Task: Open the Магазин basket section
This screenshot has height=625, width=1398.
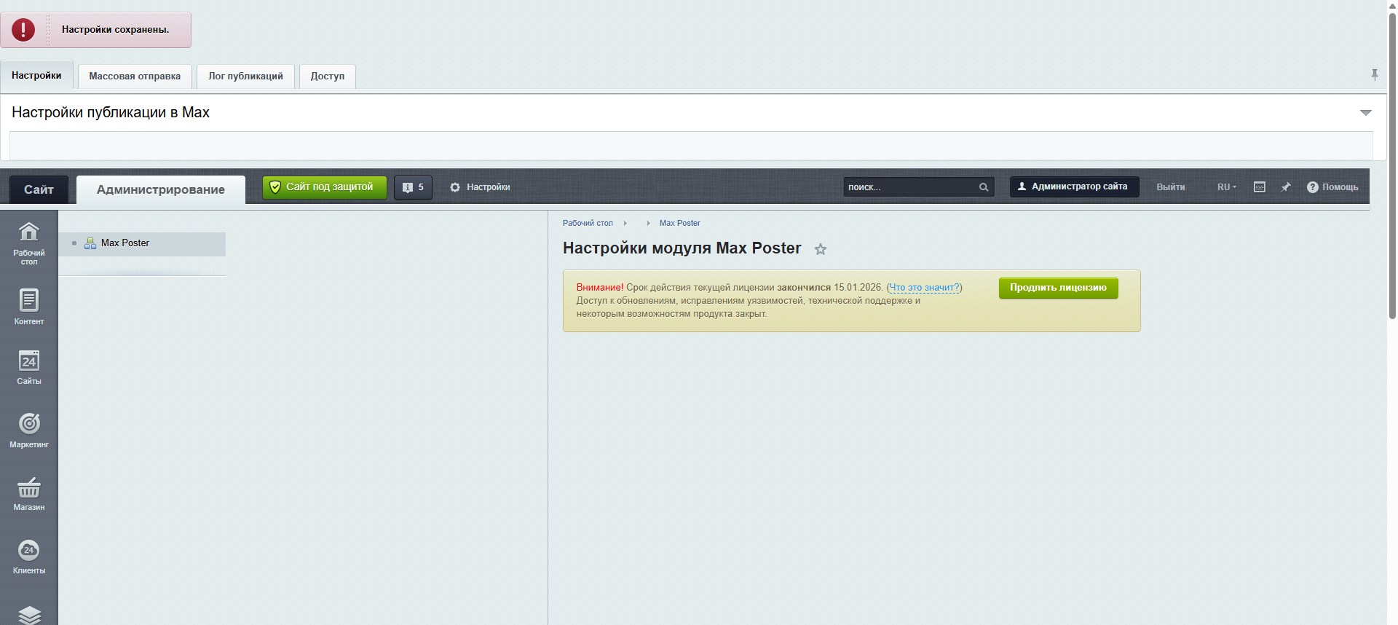Action: pos(28,493)
